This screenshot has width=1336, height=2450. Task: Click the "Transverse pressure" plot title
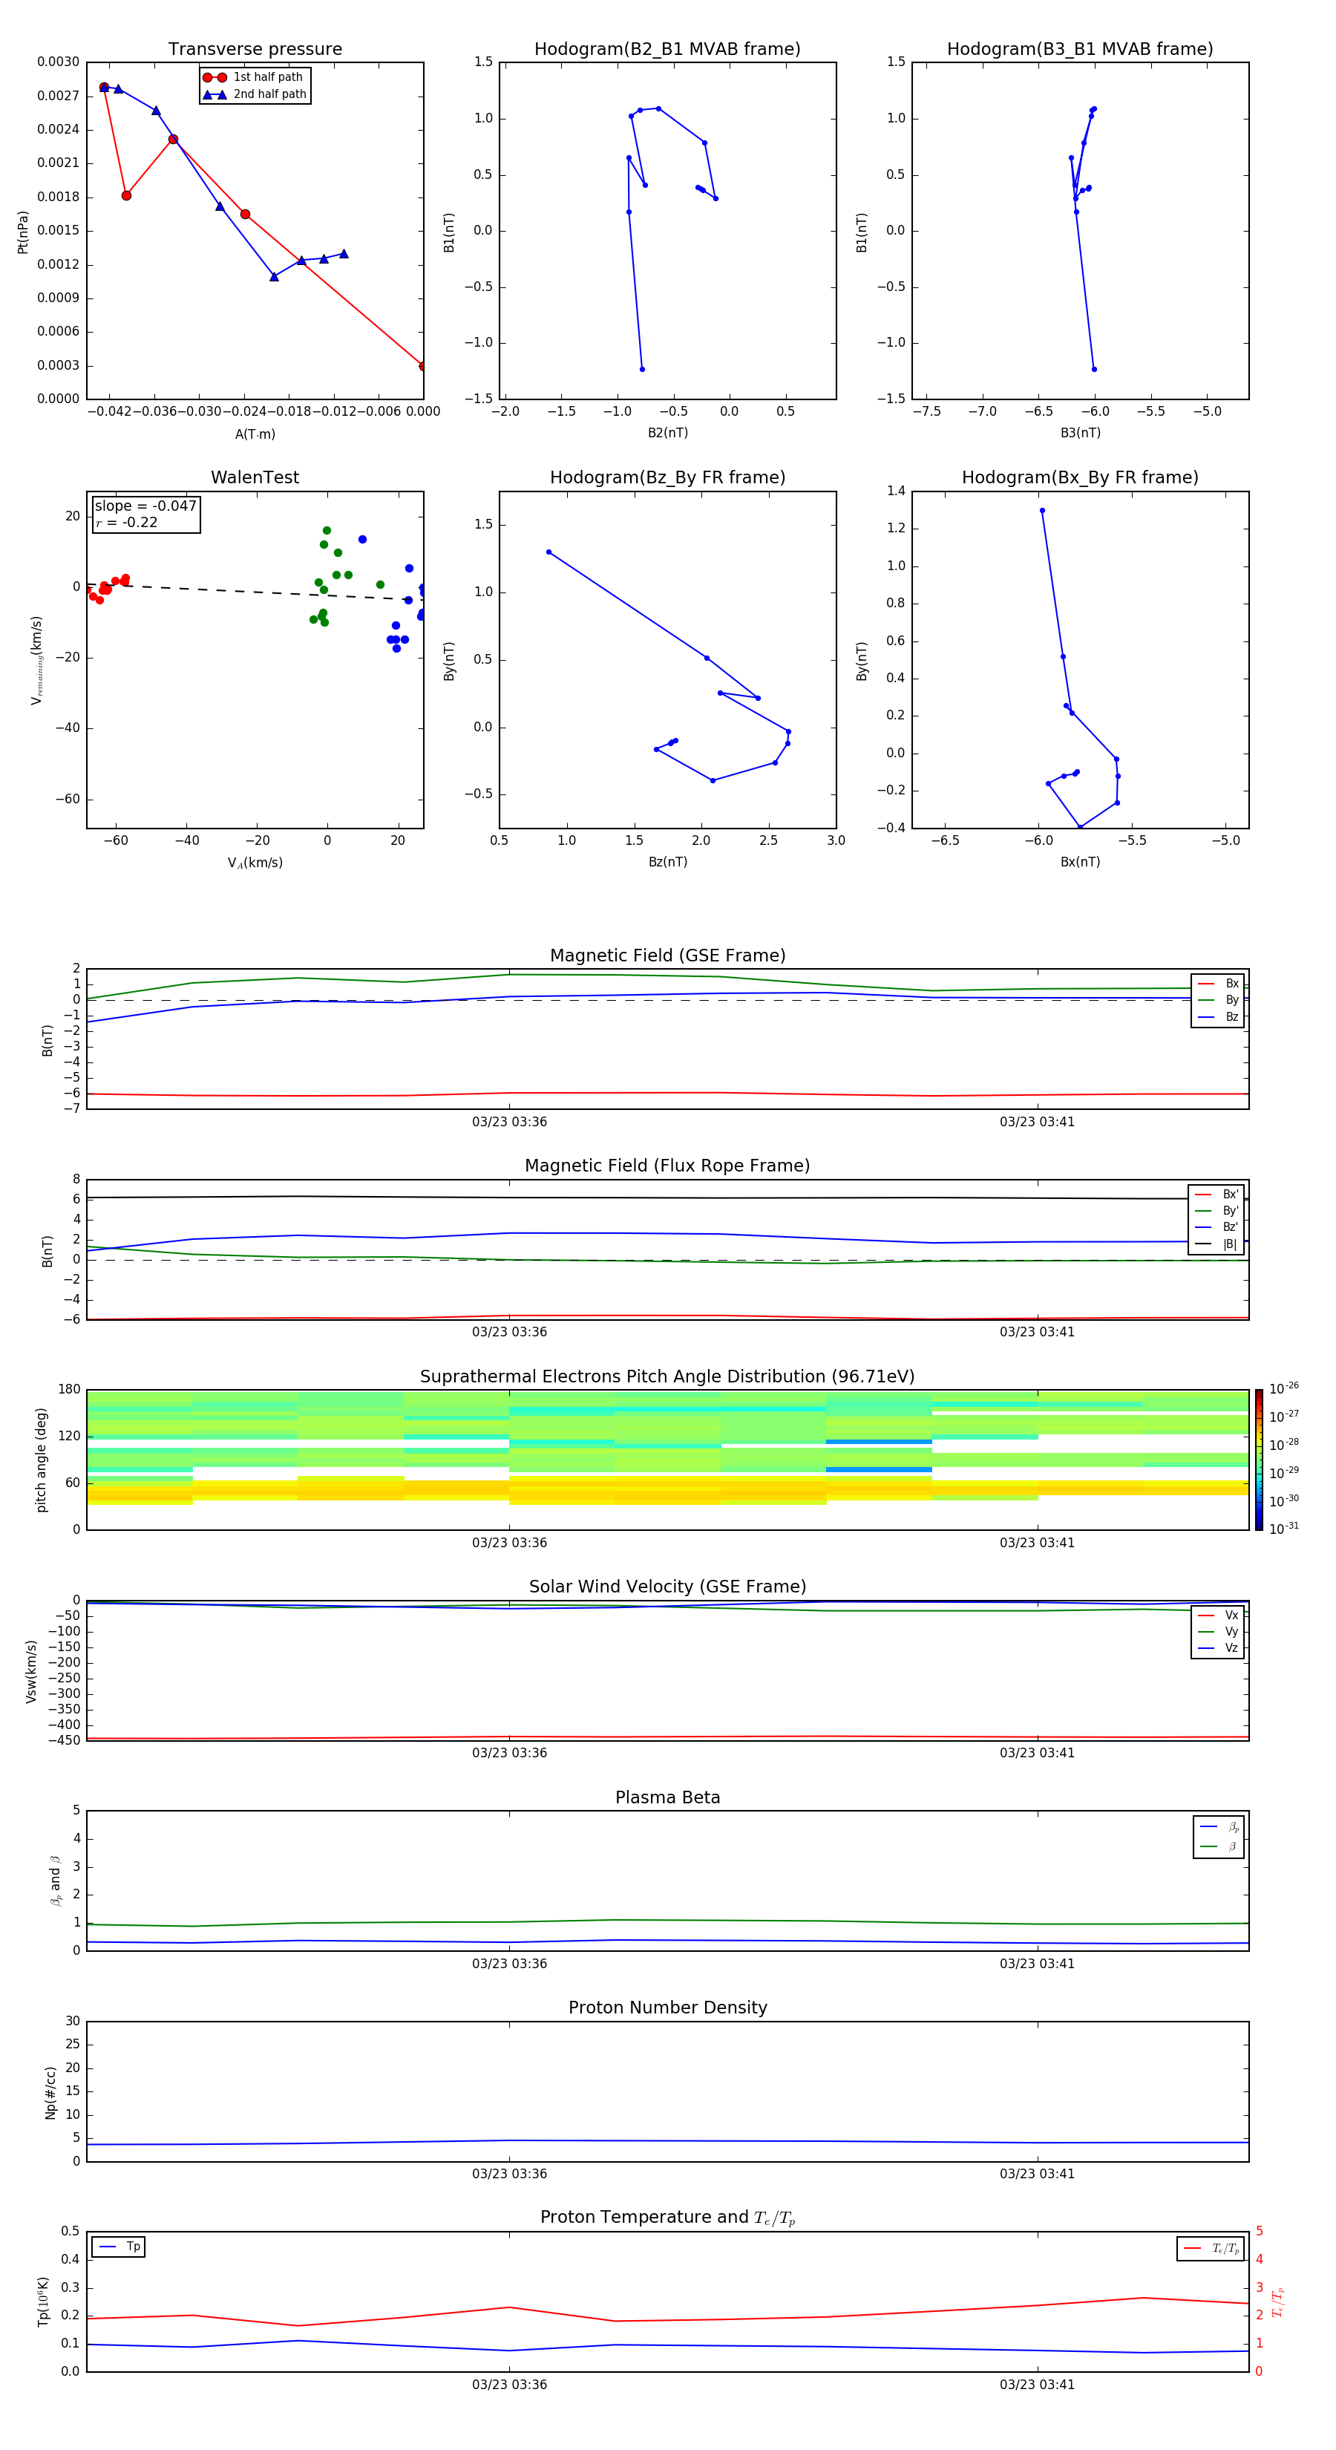pyautogui.click(x=255, y=50)
